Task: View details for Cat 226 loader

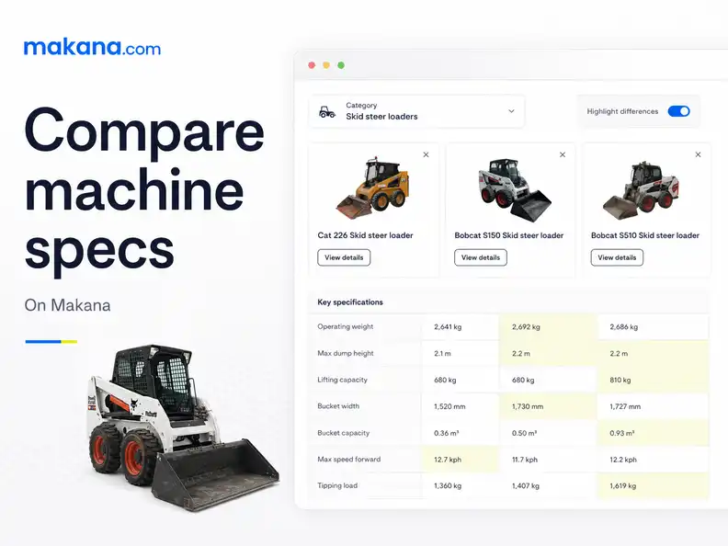Action: click(x=344, y=257)
